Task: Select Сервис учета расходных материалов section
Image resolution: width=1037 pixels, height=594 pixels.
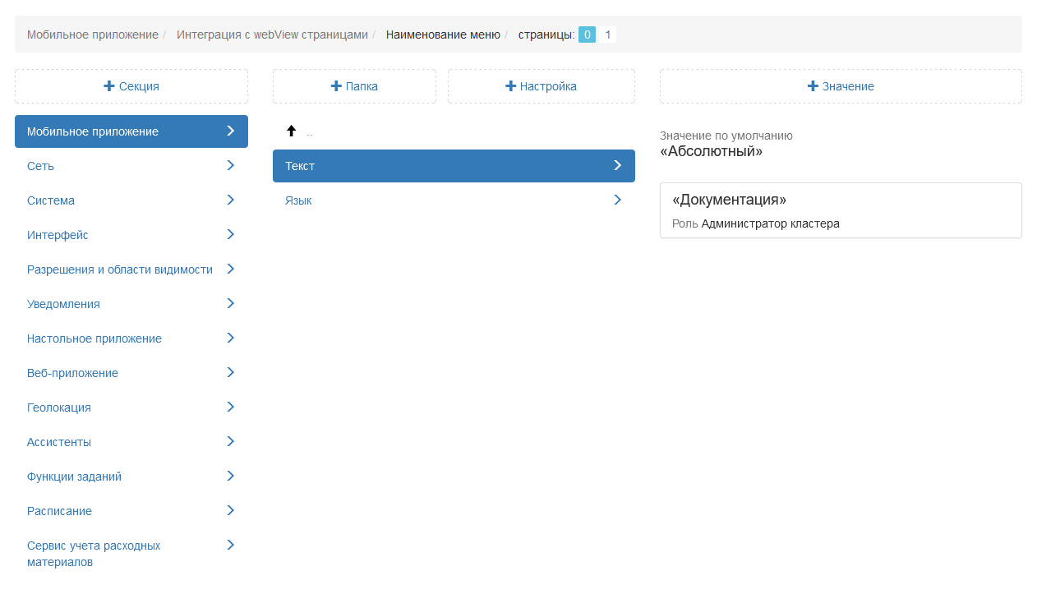Action: 94,554
